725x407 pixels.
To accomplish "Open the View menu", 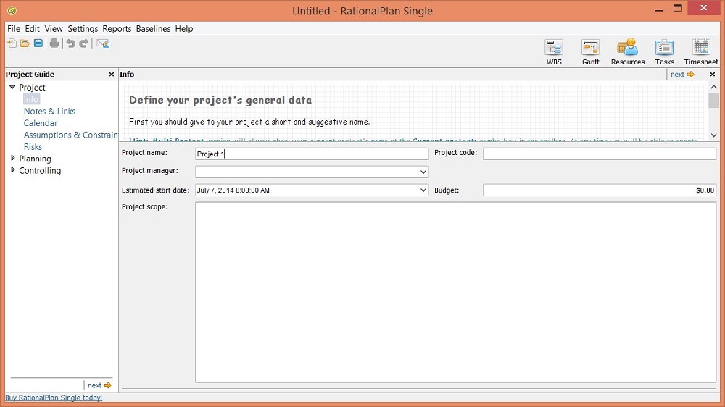I will pyautogui.click(x=54, y=29).
